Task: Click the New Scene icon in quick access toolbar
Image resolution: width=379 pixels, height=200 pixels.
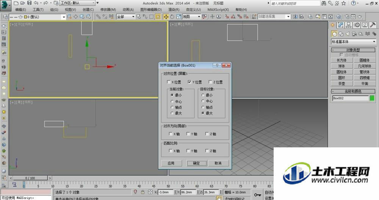Action: (x=16, y=3)
